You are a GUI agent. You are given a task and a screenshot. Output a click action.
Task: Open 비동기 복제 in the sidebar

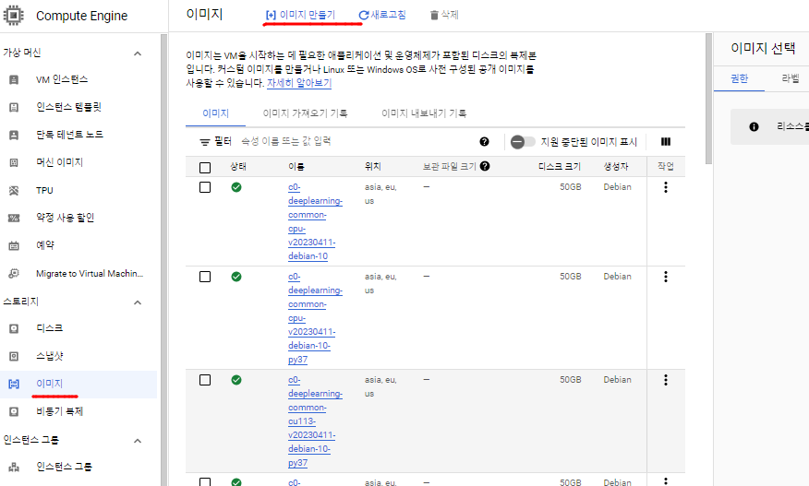[59, 411]
